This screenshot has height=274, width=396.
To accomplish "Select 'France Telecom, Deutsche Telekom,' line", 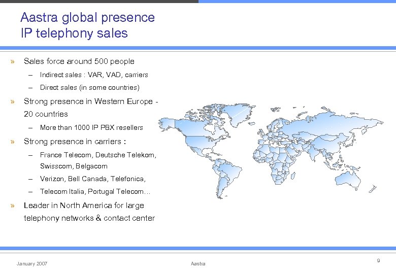I will 98,155.
